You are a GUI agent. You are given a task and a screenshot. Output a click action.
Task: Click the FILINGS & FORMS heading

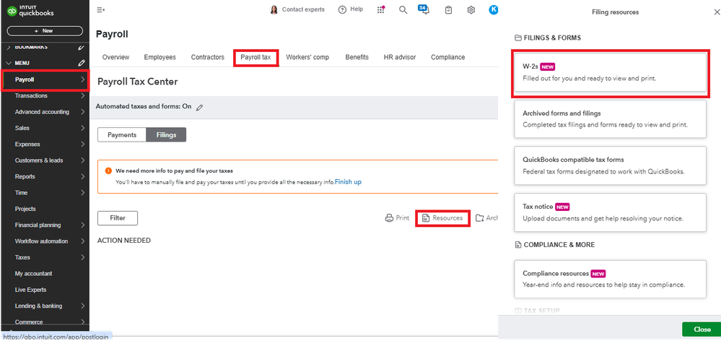552,38
